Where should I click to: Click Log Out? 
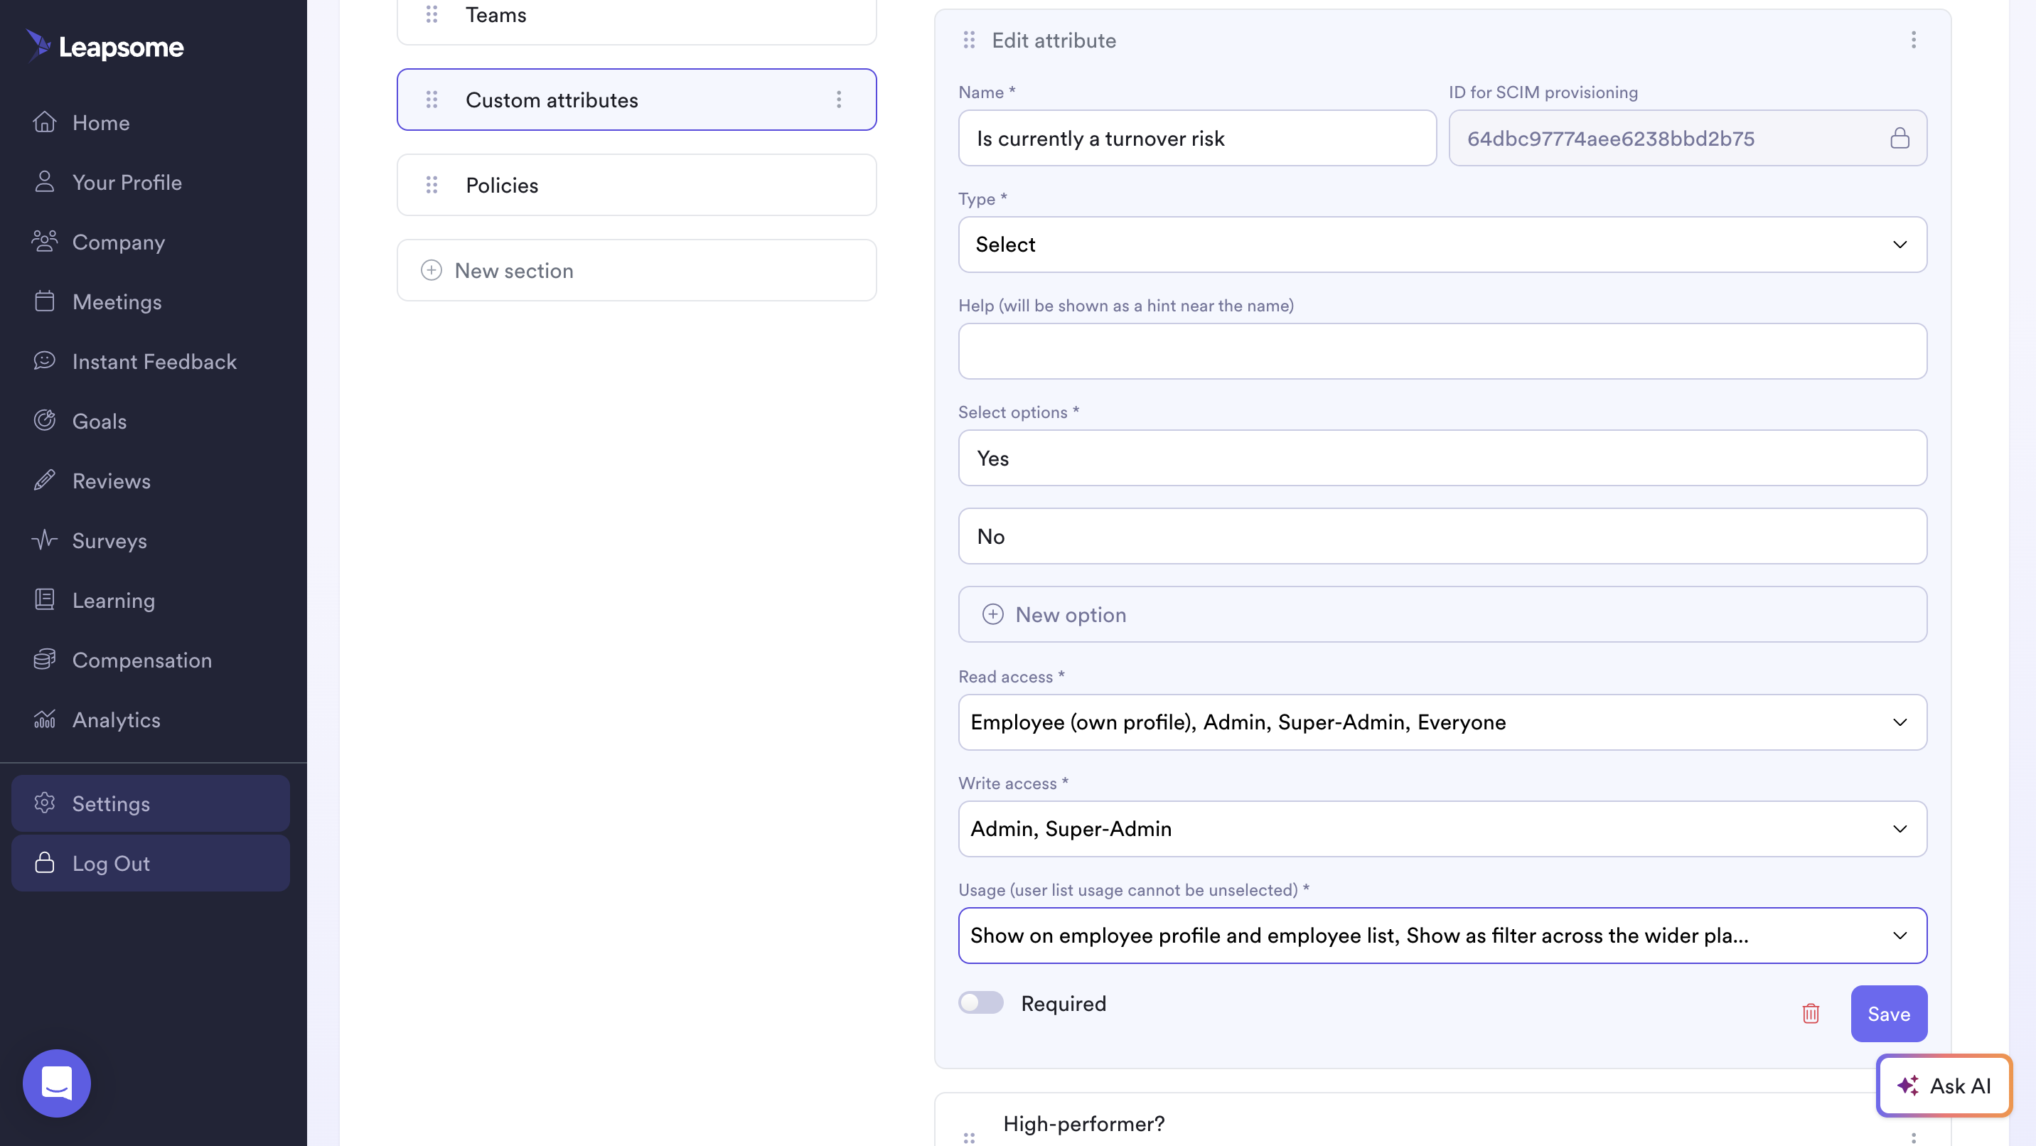click(150, 863)
